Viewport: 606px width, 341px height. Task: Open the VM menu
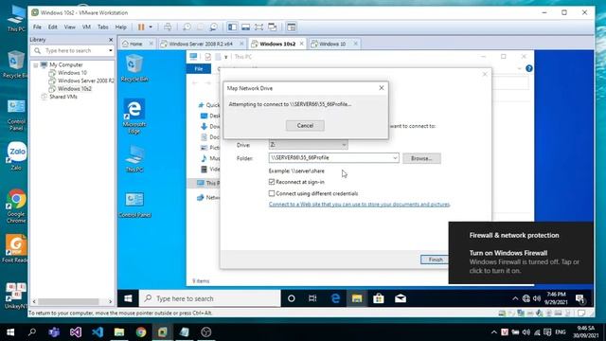(86, 27)
